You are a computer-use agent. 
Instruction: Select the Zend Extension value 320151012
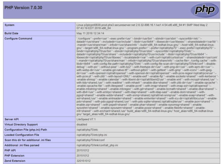click(83, 161)
